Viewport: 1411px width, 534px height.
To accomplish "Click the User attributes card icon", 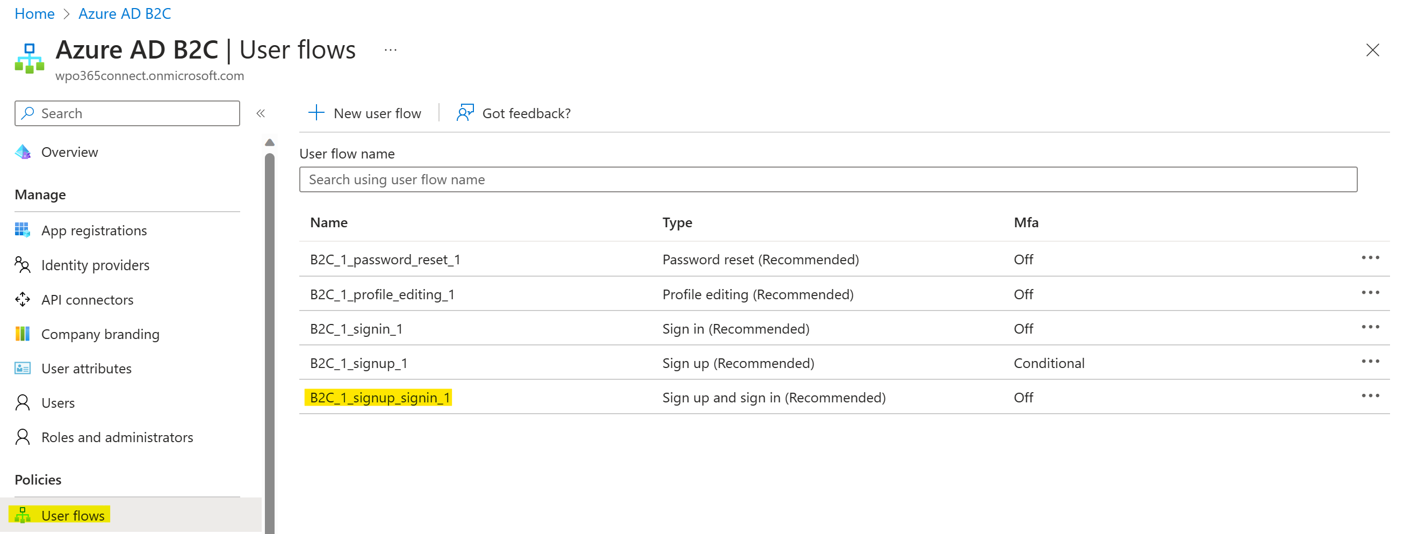I will (x=23, y=368).
